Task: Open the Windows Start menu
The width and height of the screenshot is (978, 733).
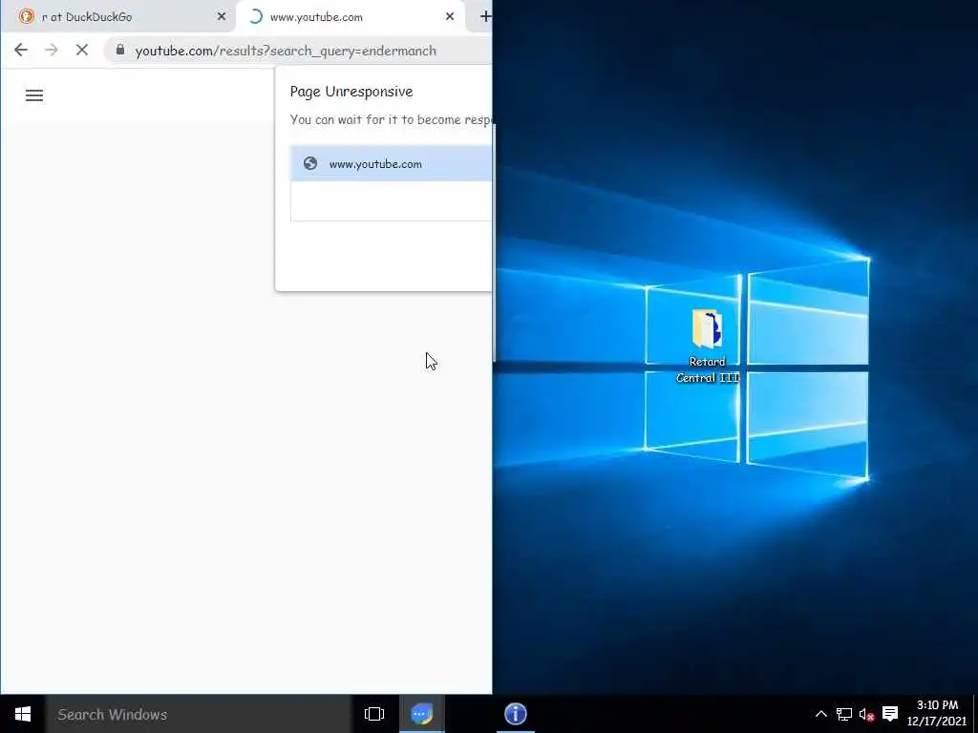Action: pyautogui.click(x=23, y=714)
